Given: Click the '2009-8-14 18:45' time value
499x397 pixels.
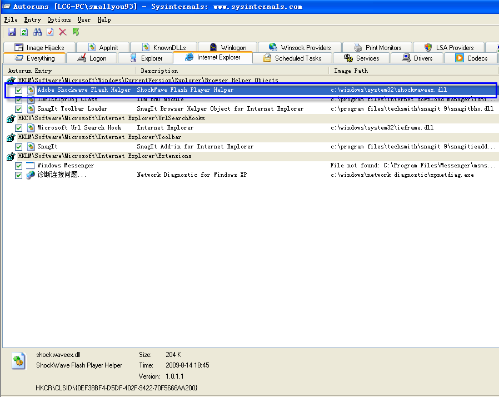Looking at the screenshot, I should point(187,365).
